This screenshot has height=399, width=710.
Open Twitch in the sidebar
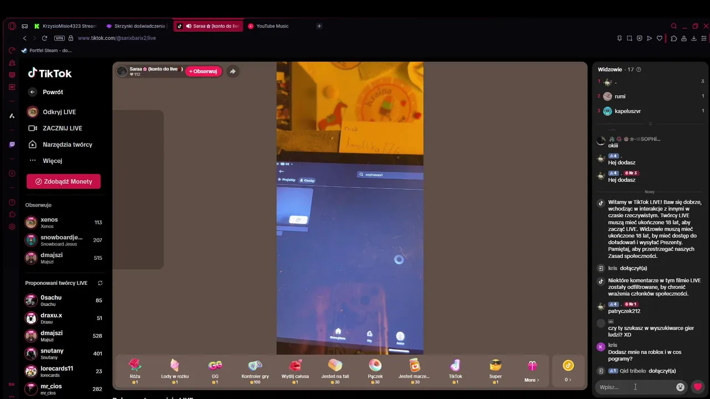point(12,145)
